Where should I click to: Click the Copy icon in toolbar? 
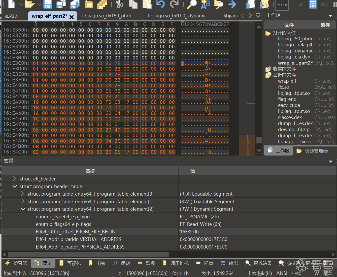(133, 4)
